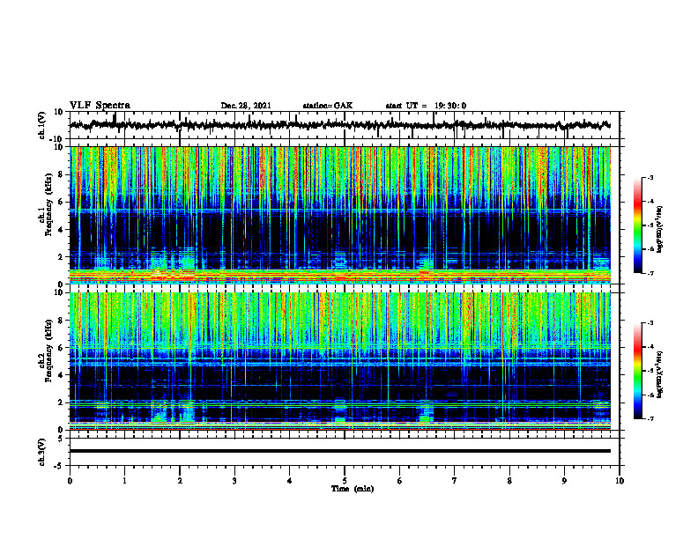Click the ch.1 colorbar log(PSD) unit label

[x=660, y=230]
